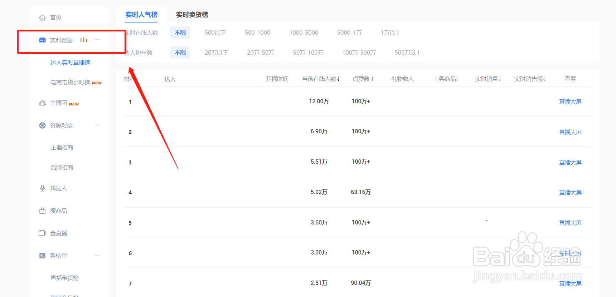Click the microphone icon for 找达人
This screenshot has height=297, width=616.
coord(42,188)
